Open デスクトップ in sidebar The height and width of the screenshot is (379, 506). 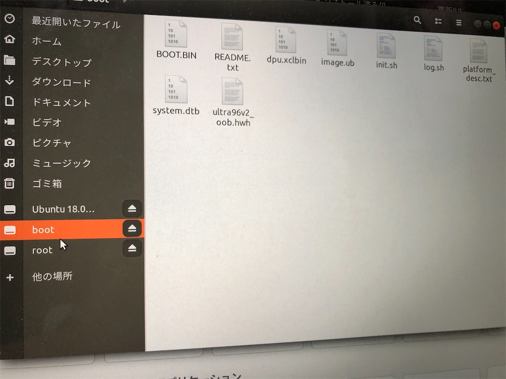click(62, 62)
